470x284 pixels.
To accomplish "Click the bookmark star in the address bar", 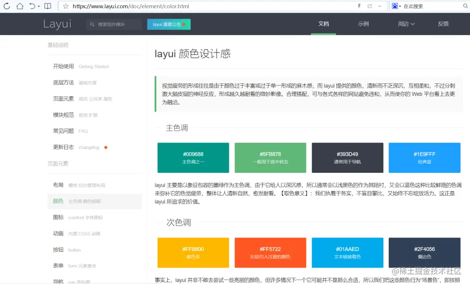I will tap(66, 6).
